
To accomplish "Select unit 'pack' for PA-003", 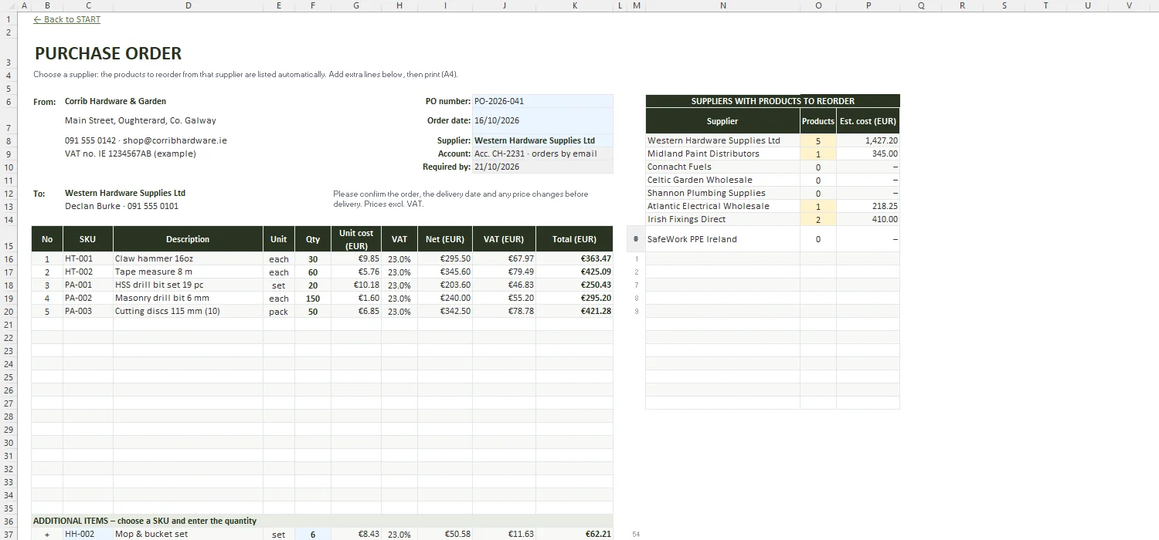I will (x=279, y=311).
